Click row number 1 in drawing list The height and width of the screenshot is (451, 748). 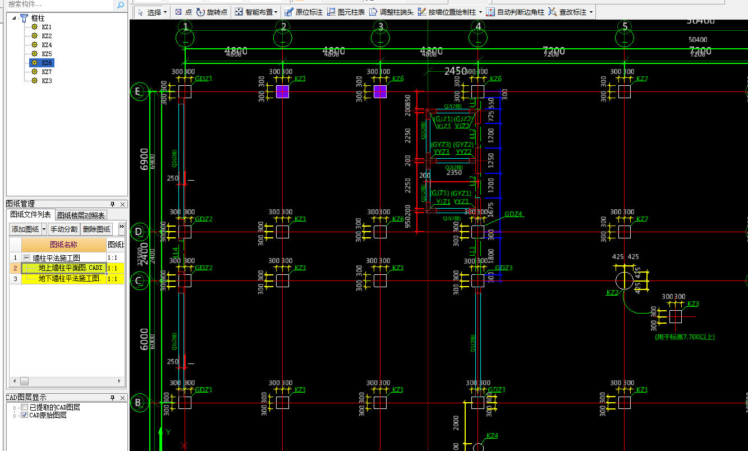click(15, 258)
